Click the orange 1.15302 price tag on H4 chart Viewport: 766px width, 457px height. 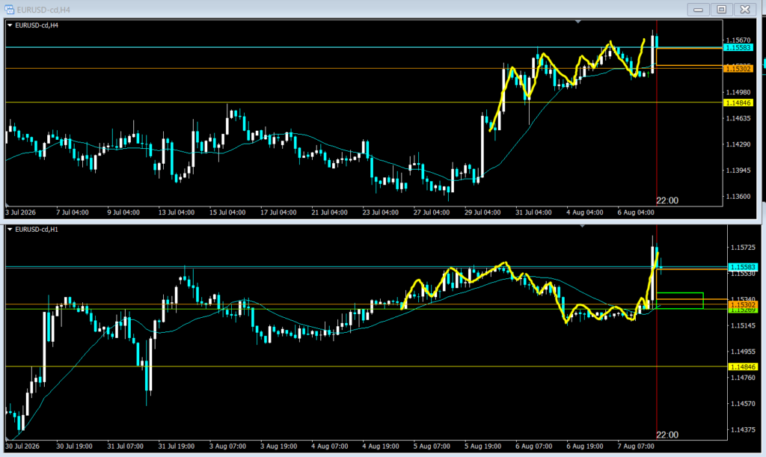pos(738,69)
